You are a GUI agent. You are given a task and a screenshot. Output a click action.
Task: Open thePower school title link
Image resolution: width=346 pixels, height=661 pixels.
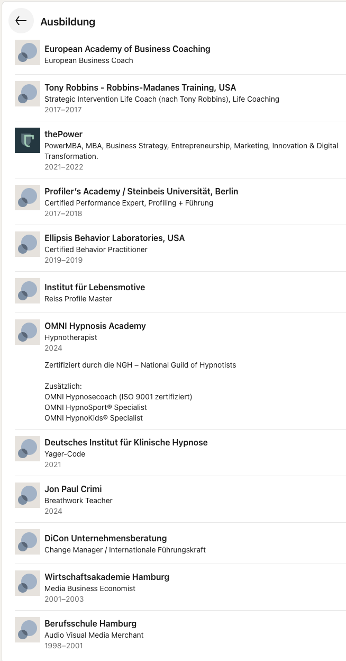pyautogui.click(x=63, y=134)
